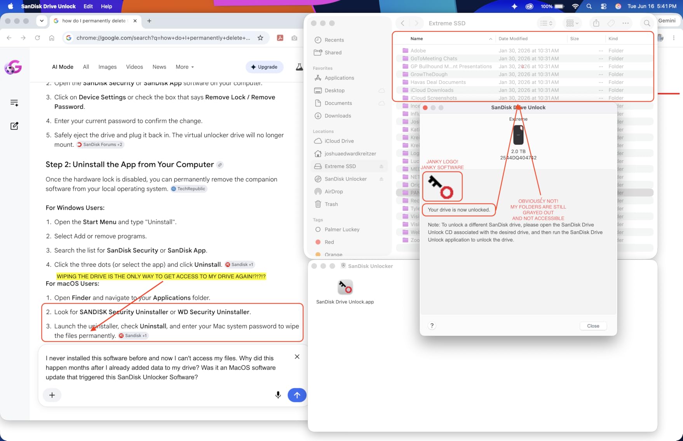Switch to the Videos tab
The image size is (683, 441).
134,67
